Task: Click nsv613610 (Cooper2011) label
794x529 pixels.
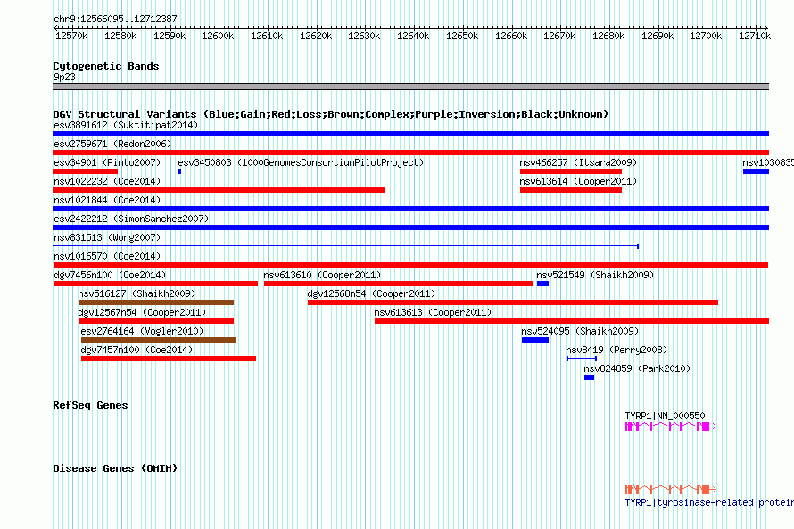Action: pos(322,275)
